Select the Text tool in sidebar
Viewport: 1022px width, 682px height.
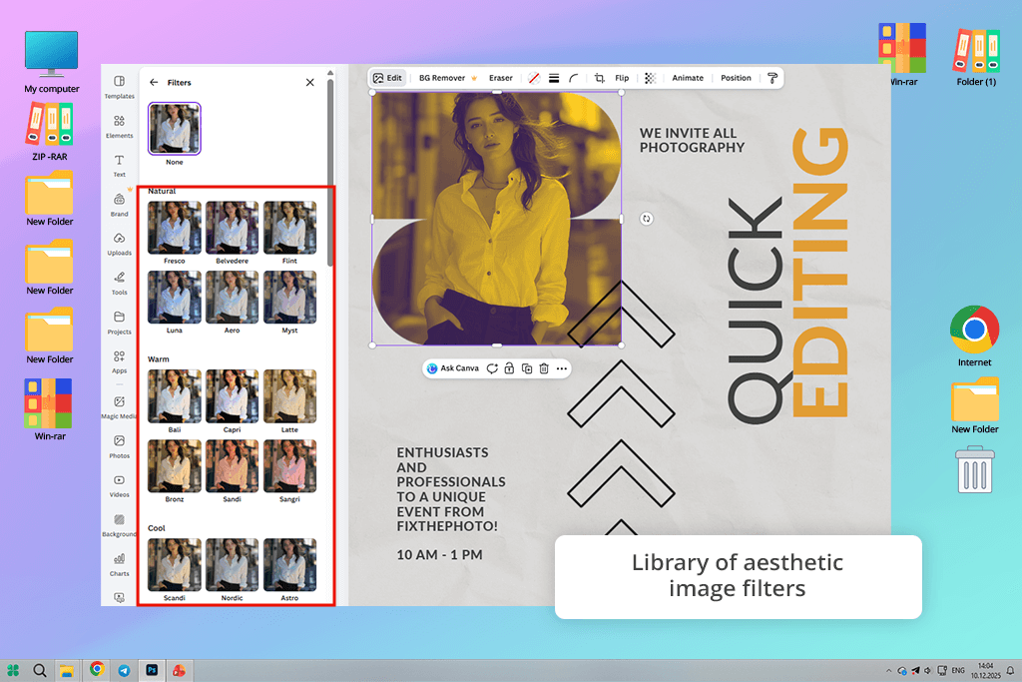(120, 166)
